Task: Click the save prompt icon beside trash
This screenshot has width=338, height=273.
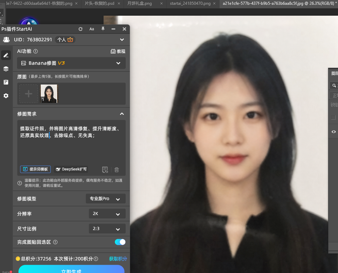Action: 105,170
